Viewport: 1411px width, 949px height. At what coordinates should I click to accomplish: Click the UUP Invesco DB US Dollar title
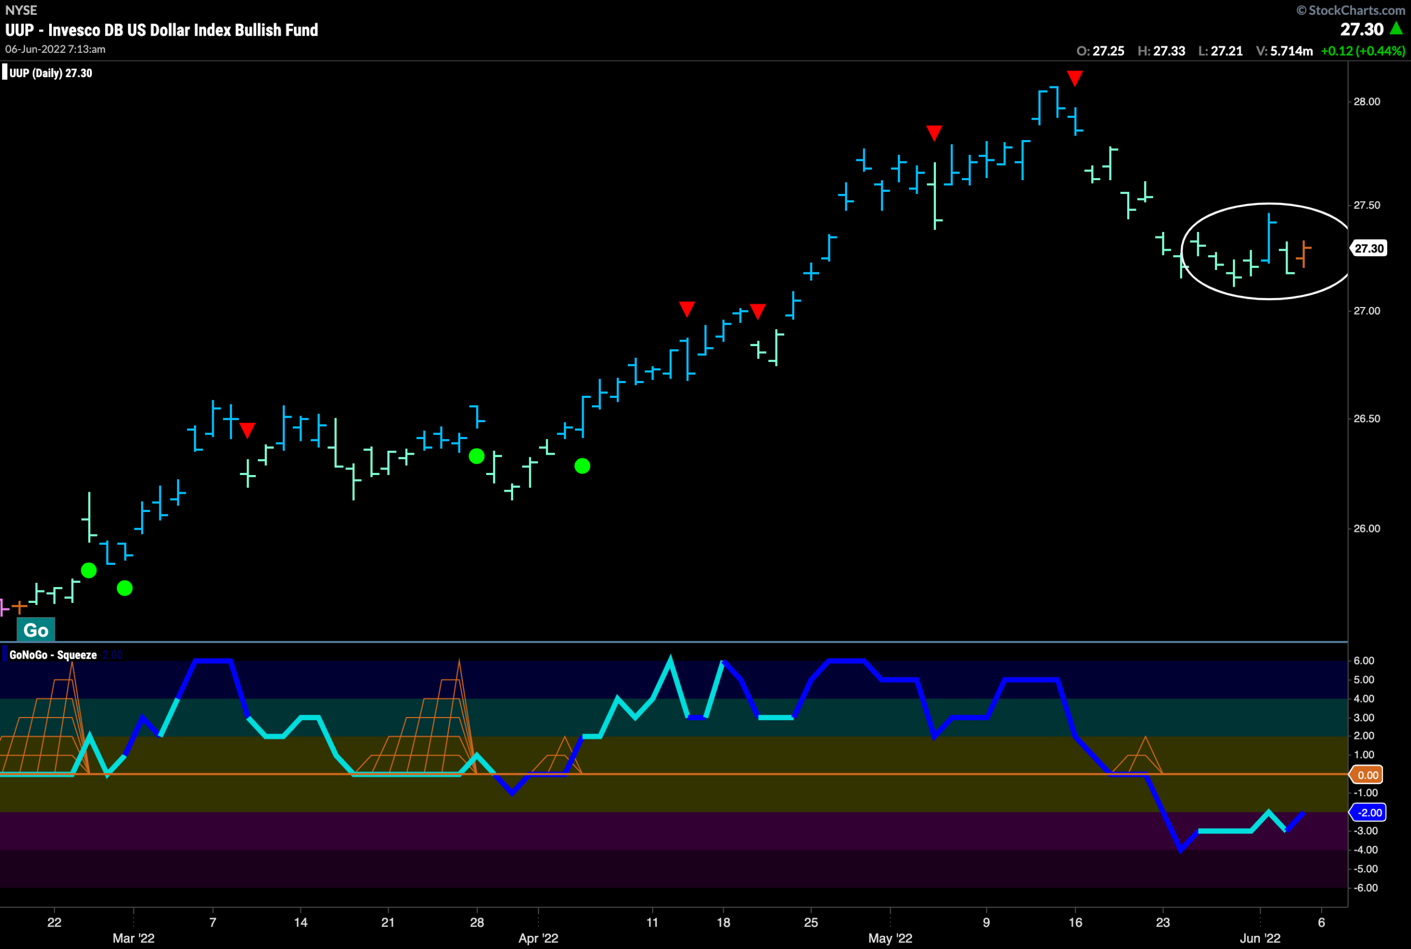tap(161, 30)
